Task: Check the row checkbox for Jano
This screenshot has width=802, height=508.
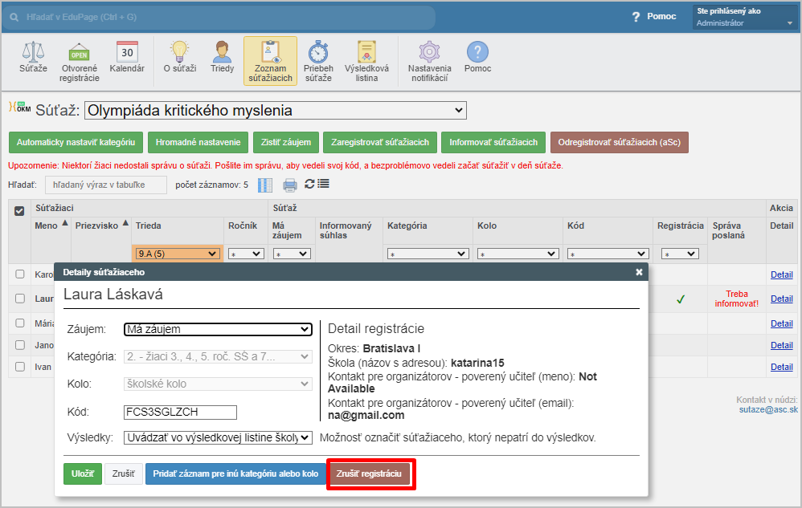Action: [20, 345]
